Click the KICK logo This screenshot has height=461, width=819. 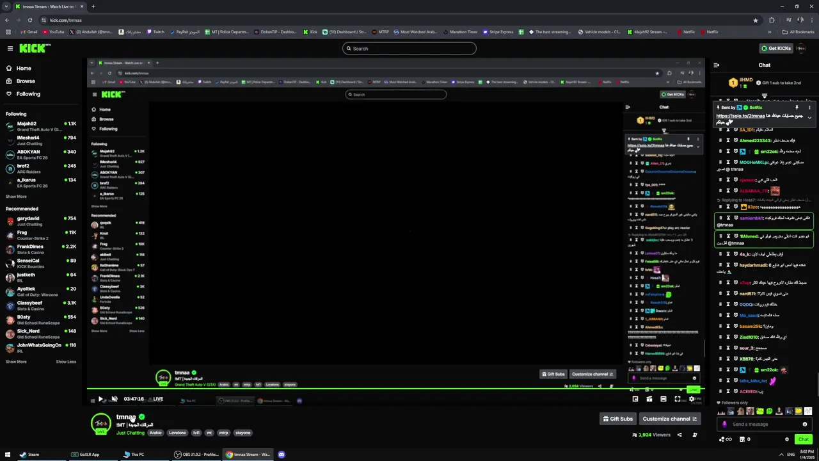[x=33, y=49]
